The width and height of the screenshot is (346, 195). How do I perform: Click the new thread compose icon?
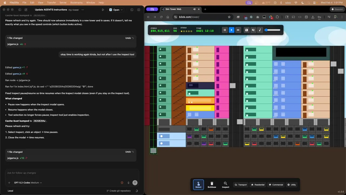point(26,10)
